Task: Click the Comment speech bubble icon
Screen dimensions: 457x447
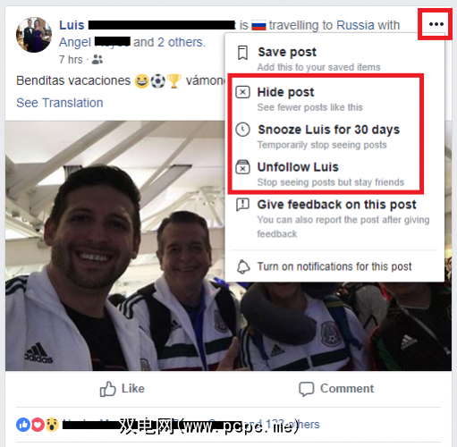Action: tap(307, 389)
